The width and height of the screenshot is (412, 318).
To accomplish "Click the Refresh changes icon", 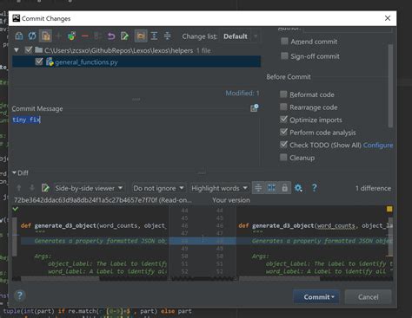I will 32,36.
